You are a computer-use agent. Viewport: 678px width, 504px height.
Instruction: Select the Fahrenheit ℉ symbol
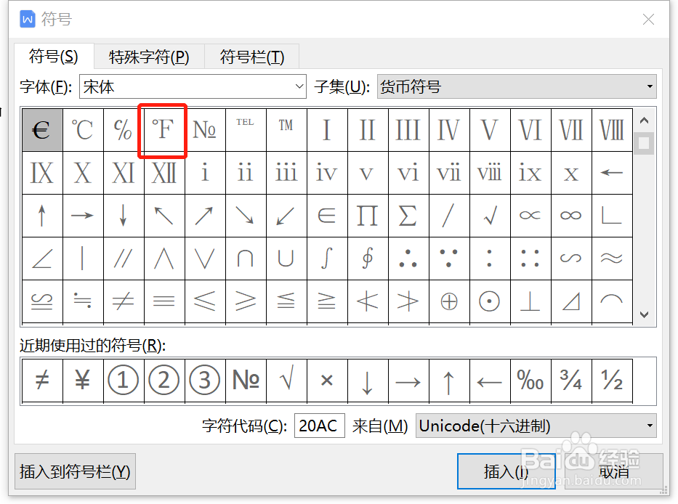(162, 131)
